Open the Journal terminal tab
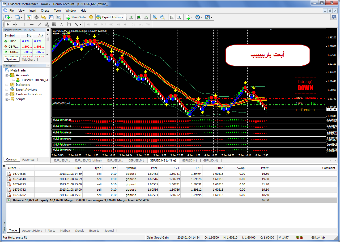The width and height of the screenshot is (340, 242). tap(109, 231)
